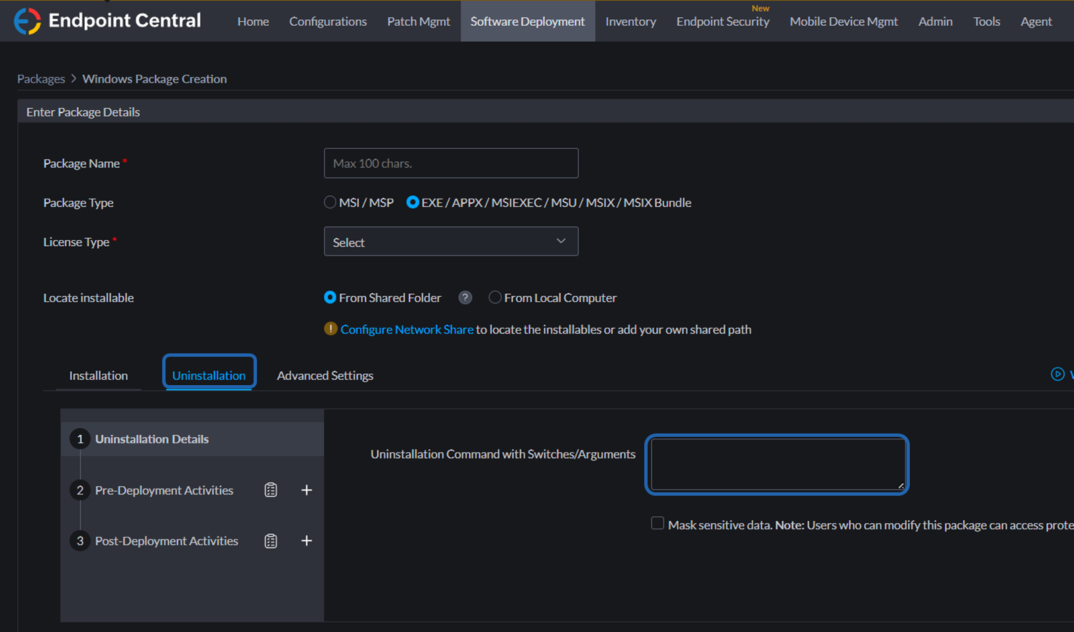Select the EXE / APPX / MSIEXEC package type
Viewport: 1074px width, 632px height.
(x=413, y=203)
